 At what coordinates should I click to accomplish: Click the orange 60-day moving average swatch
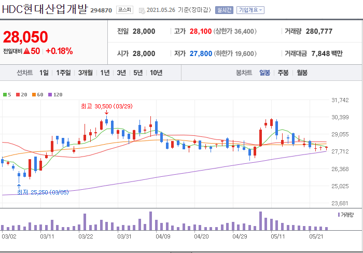(x=34, y=95)
